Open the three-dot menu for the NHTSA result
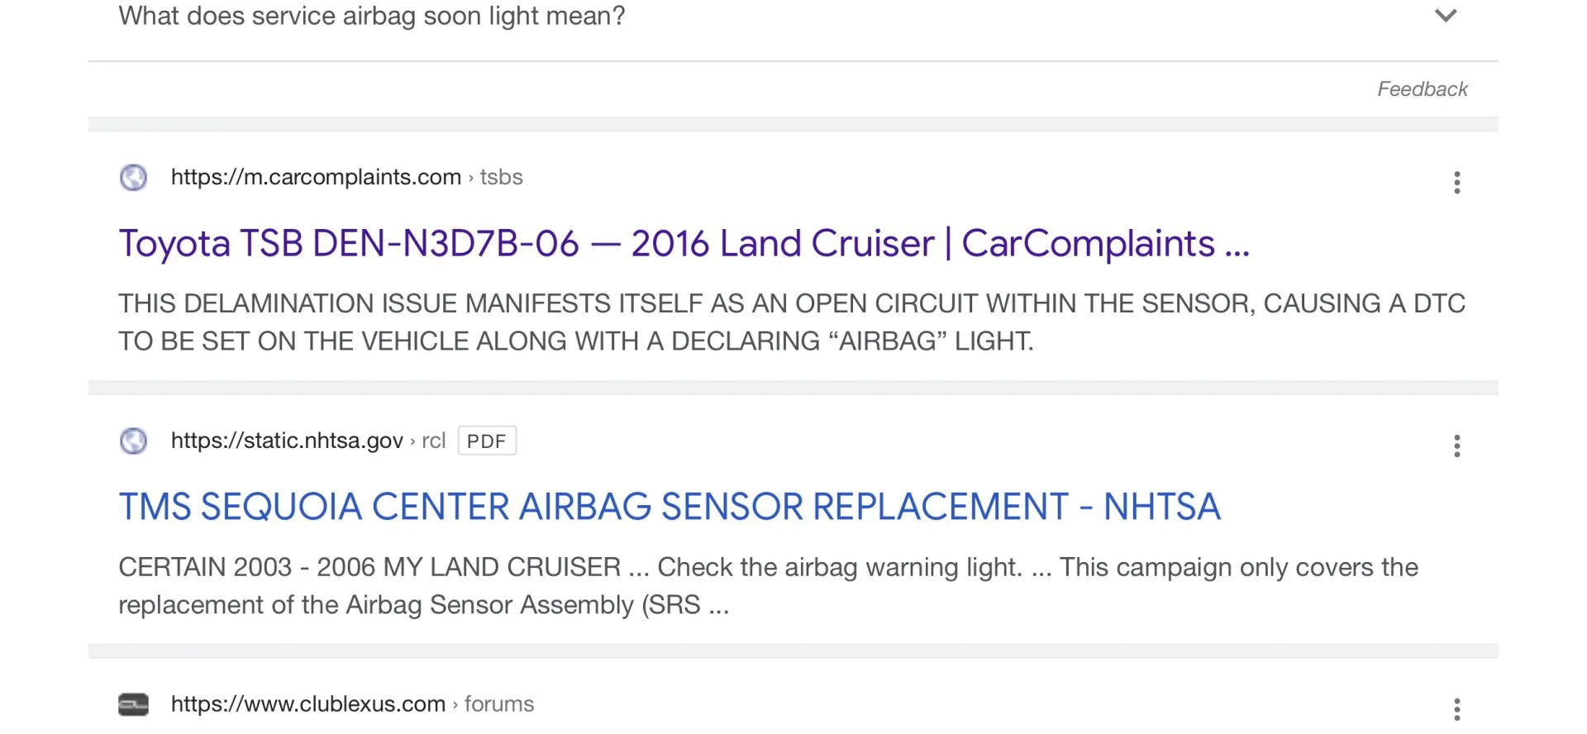Screen dimensions: 1587x734 (x=1457, y=446)
